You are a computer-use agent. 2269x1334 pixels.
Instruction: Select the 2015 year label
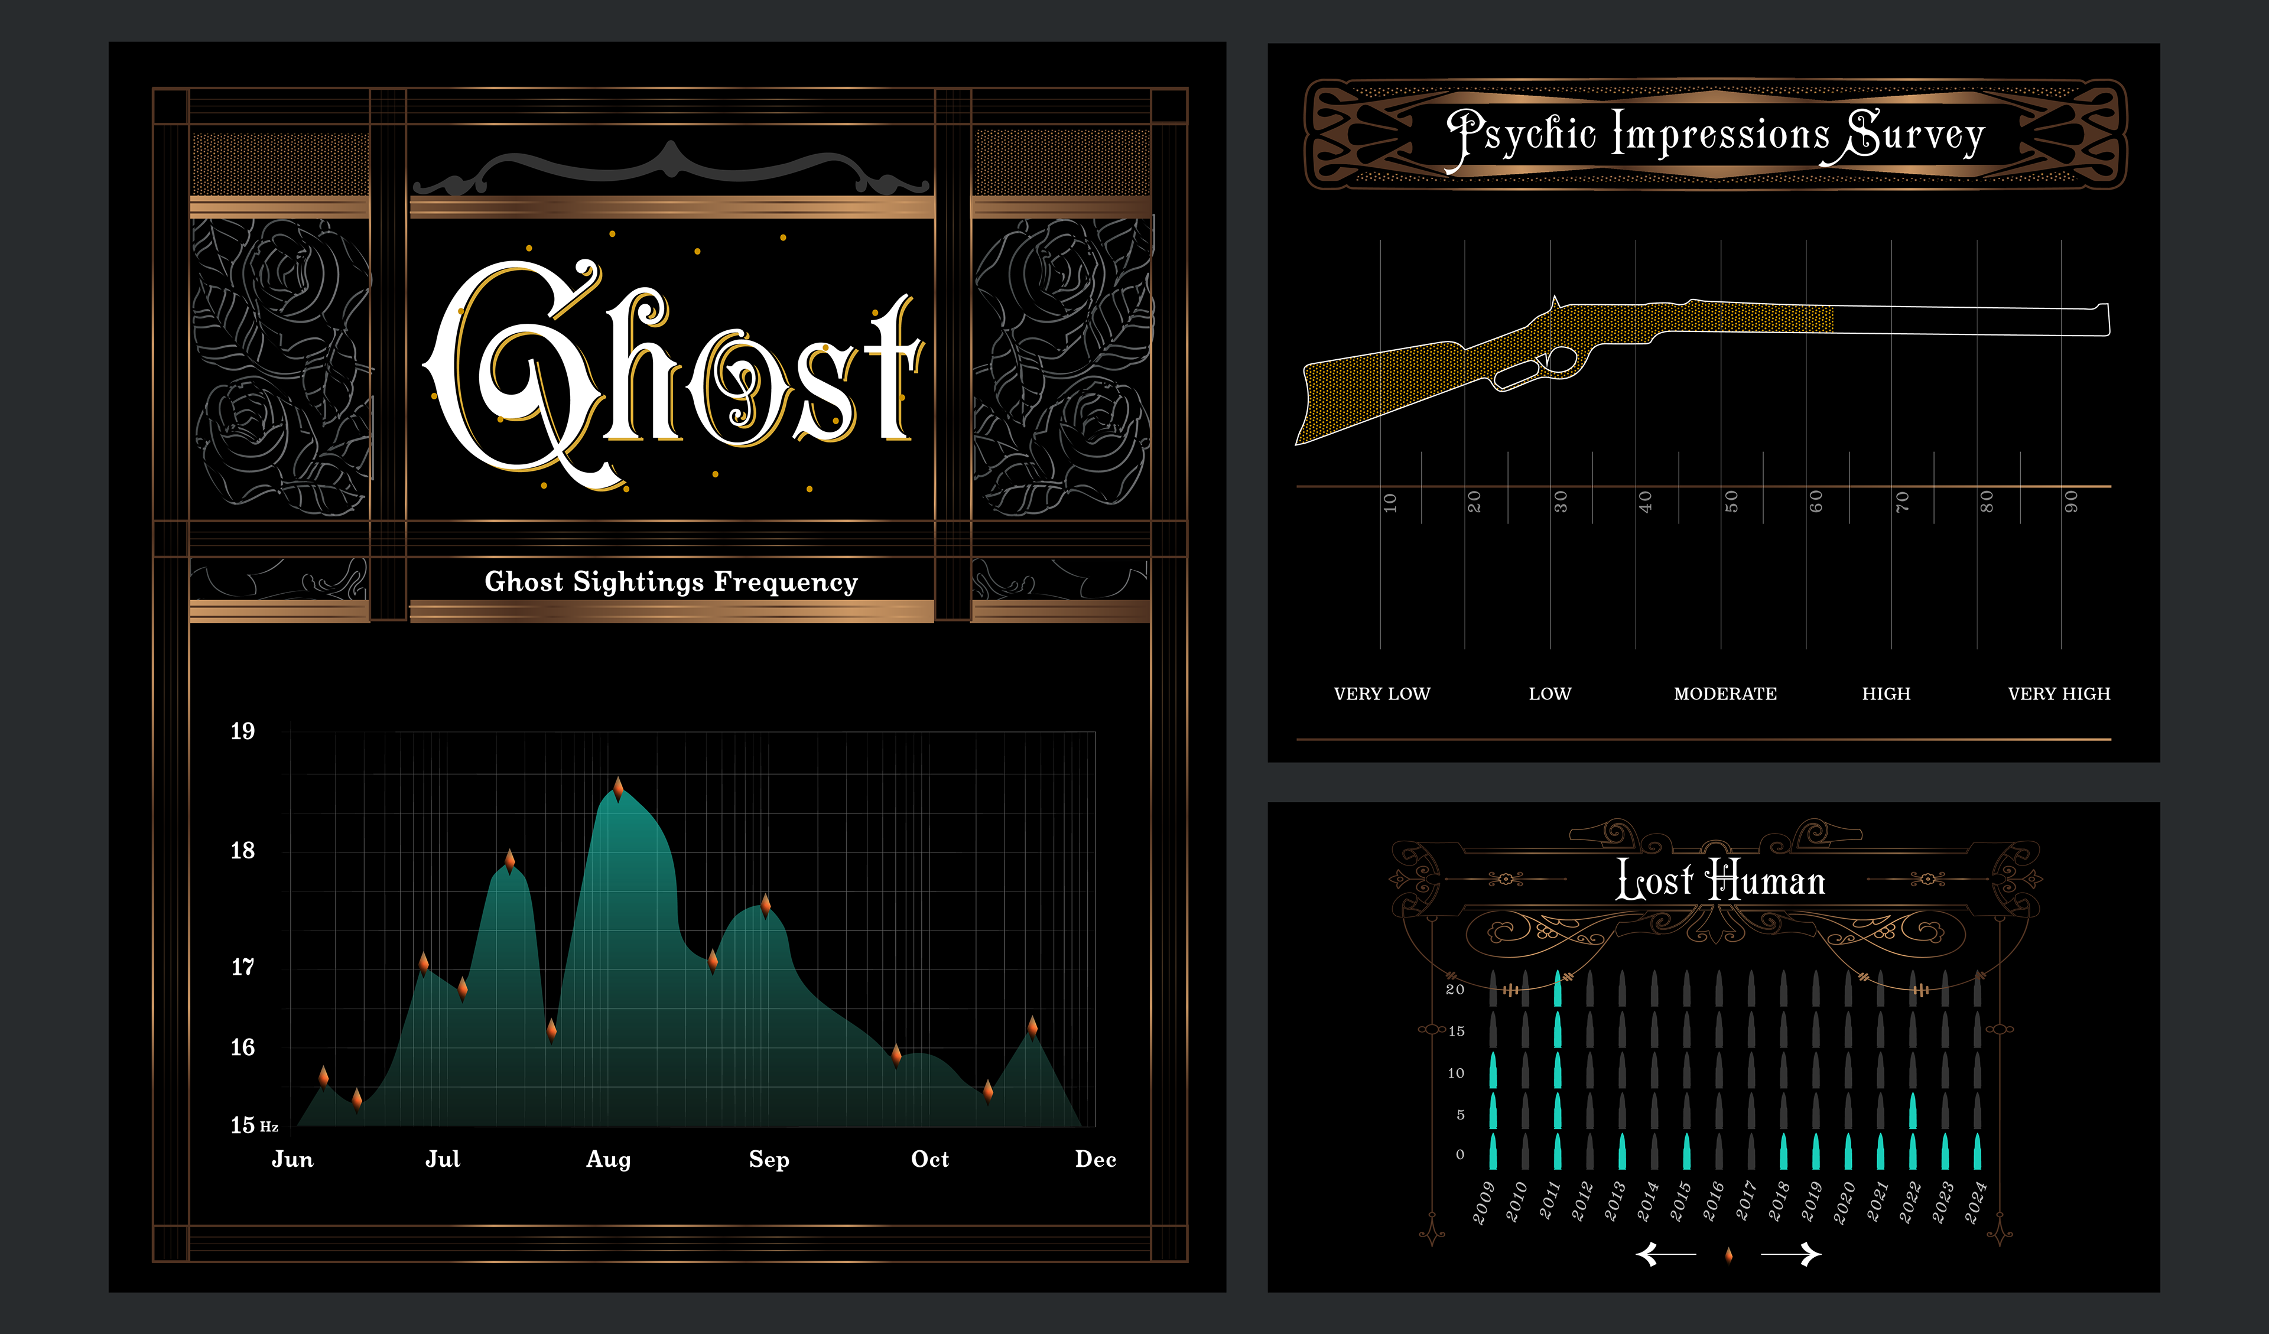click(1680, 1201)
